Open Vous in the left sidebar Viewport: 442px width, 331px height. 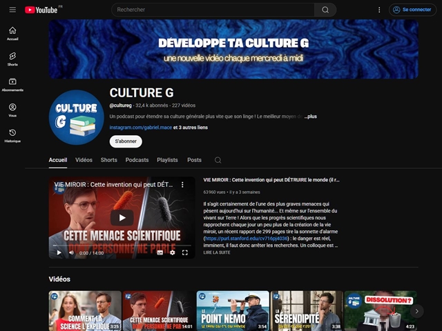click(12, 110)
